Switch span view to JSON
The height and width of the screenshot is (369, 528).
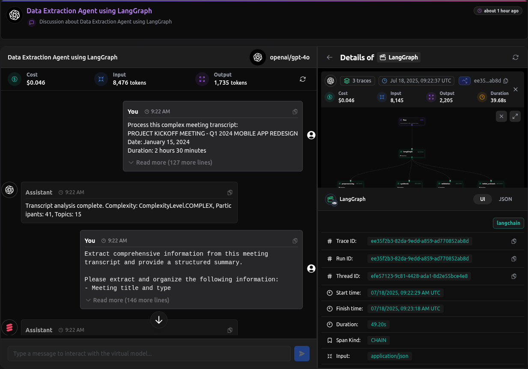tap(505, 199)
